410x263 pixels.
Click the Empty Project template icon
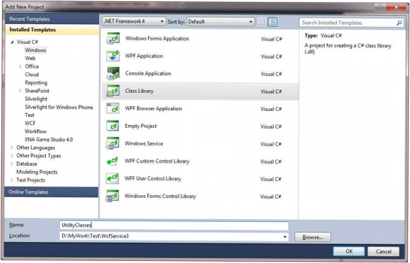click(113, 126)
